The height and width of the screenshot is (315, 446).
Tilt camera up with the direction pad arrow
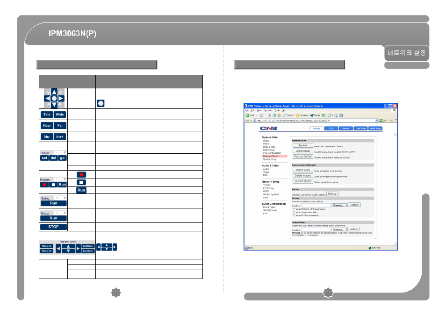point(54,92)
